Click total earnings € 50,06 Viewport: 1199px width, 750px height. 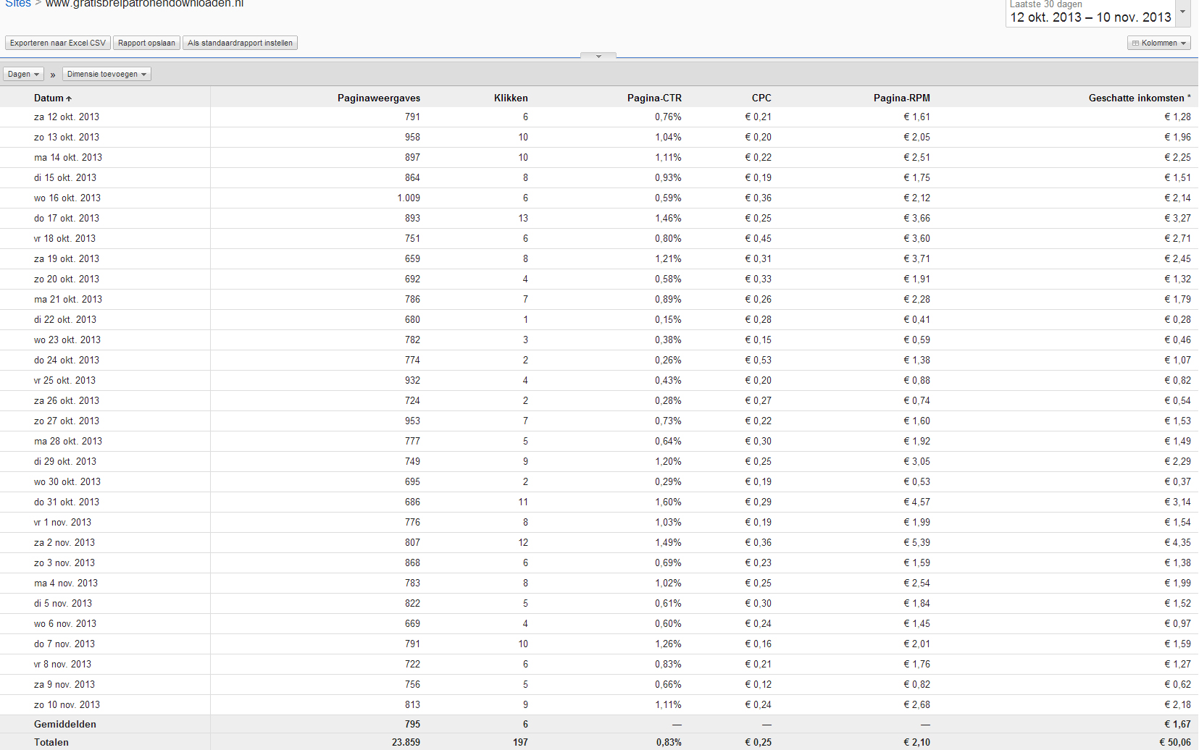pos(1175,742)
